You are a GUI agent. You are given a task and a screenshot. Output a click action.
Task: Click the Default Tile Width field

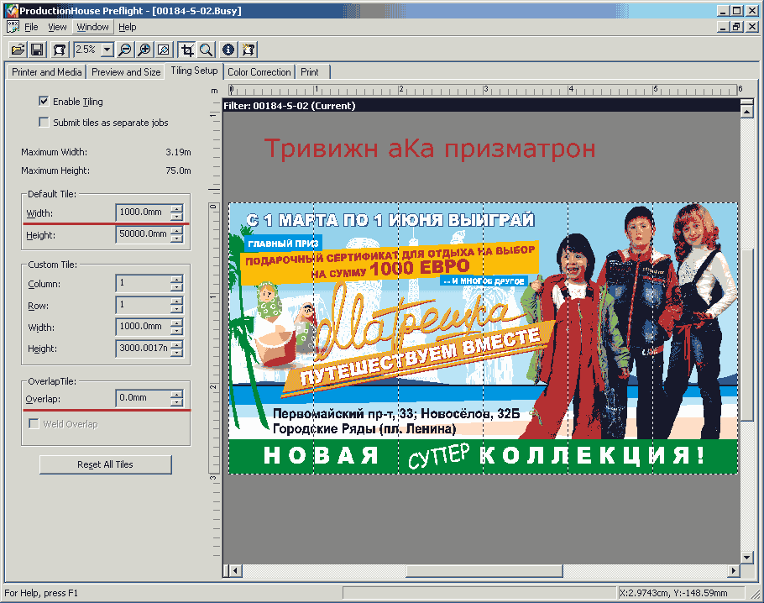coord(144,212)
